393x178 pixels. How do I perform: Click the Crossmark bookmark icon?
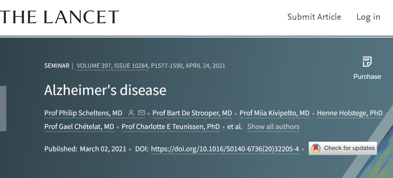click(x=316, y=148)
